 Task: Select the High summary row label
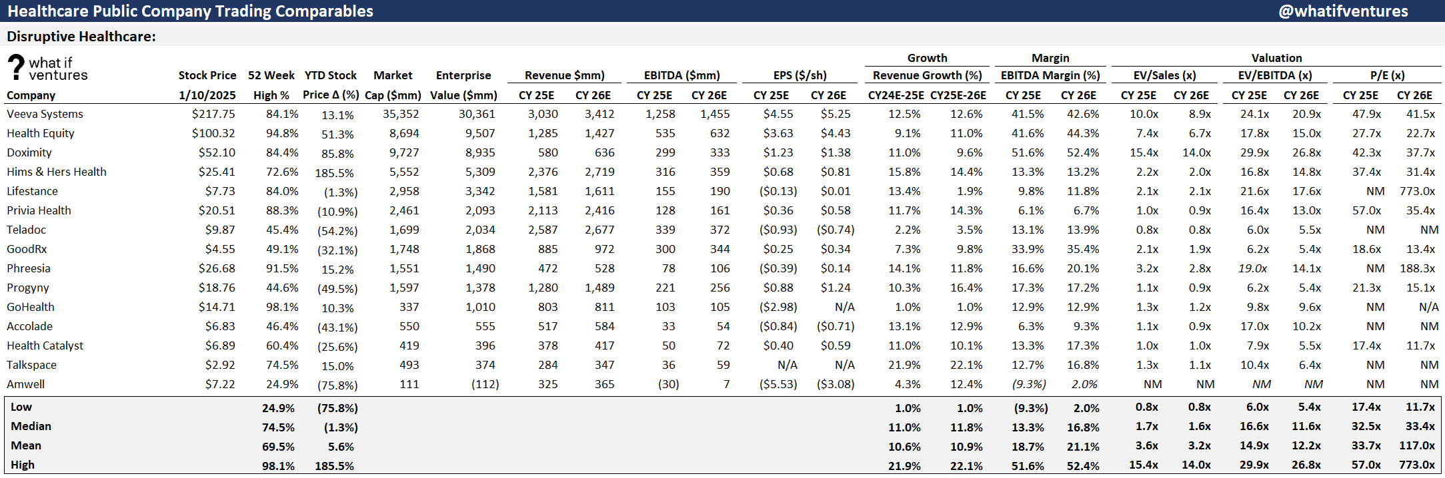point(23,465)
